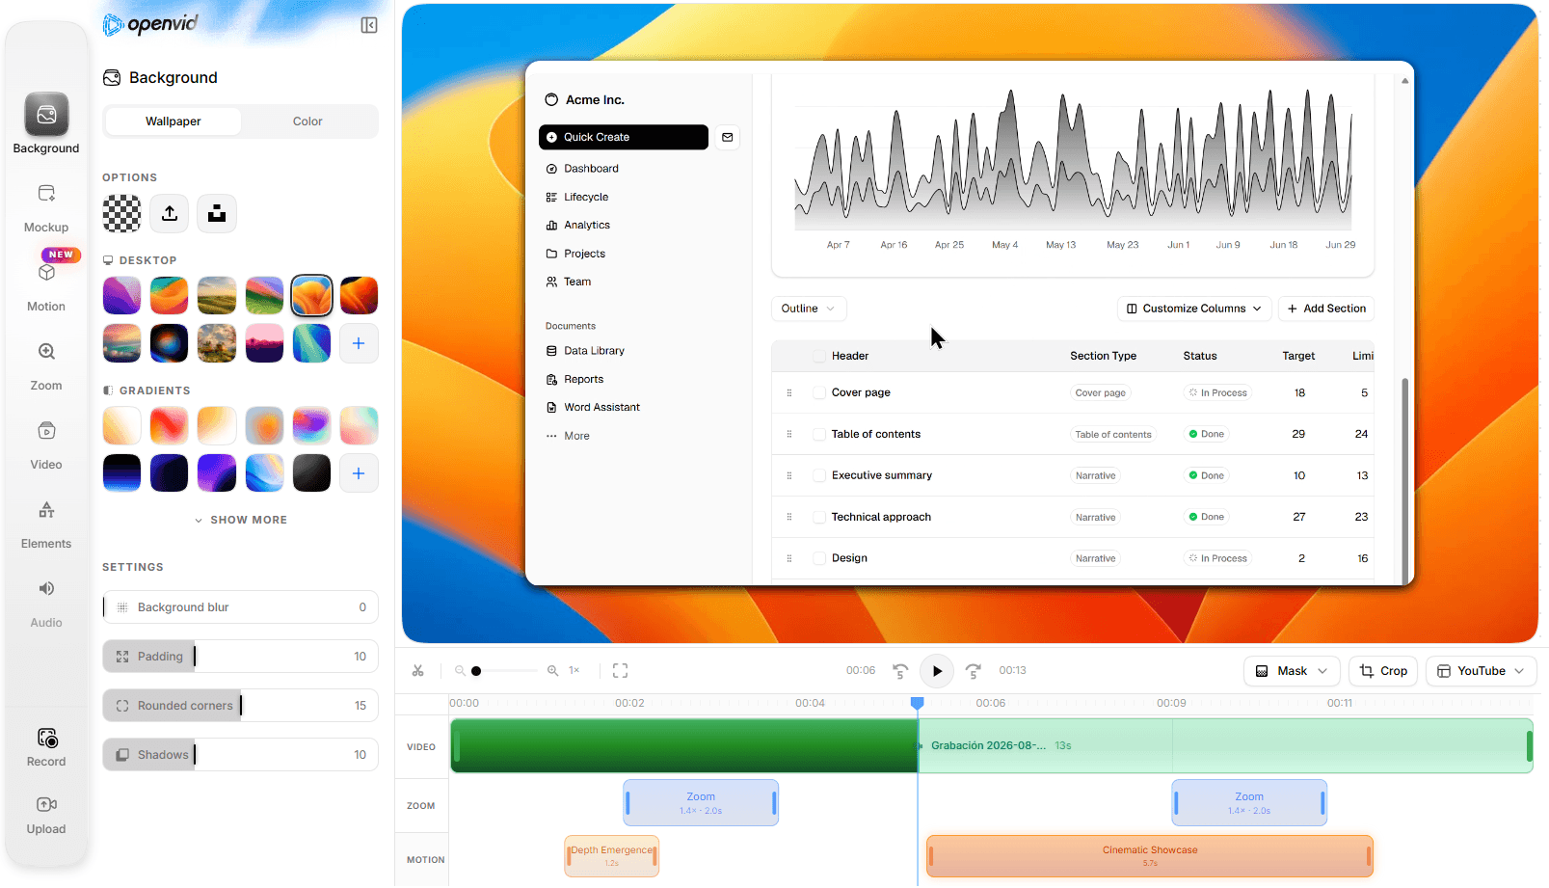Screen dimensions: 1549x888
Task: Click the Quick Create button
Action: click(x=624, y=137)
